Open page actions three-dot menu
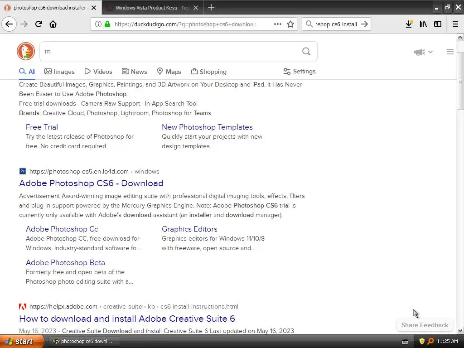 278,24
